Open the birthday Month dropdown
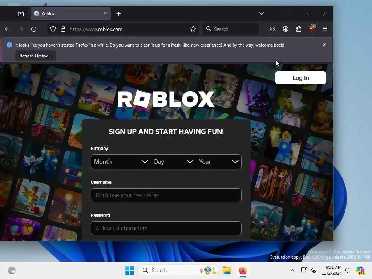372x279 pixels. 121,162
